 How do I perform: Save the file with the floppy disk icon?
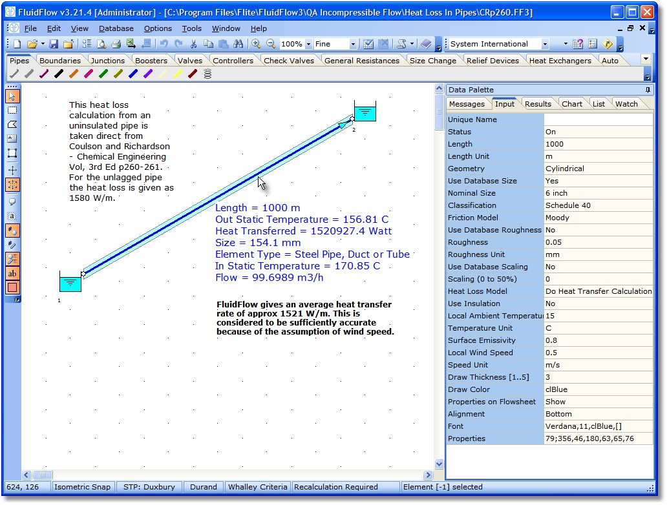point(54,44)
